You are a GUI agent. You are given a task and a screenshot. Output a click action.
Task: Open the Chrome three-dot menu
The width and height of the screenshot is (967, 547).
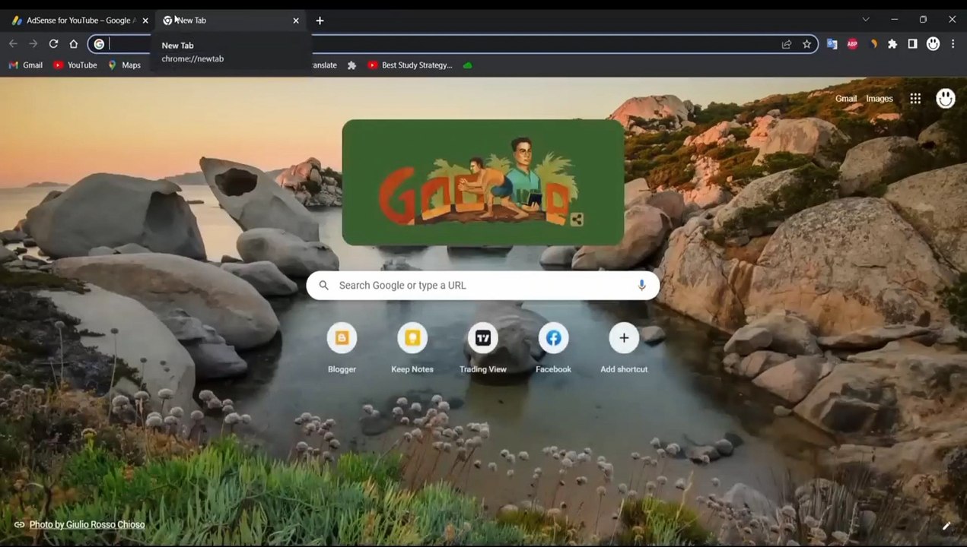click(953, 44)
